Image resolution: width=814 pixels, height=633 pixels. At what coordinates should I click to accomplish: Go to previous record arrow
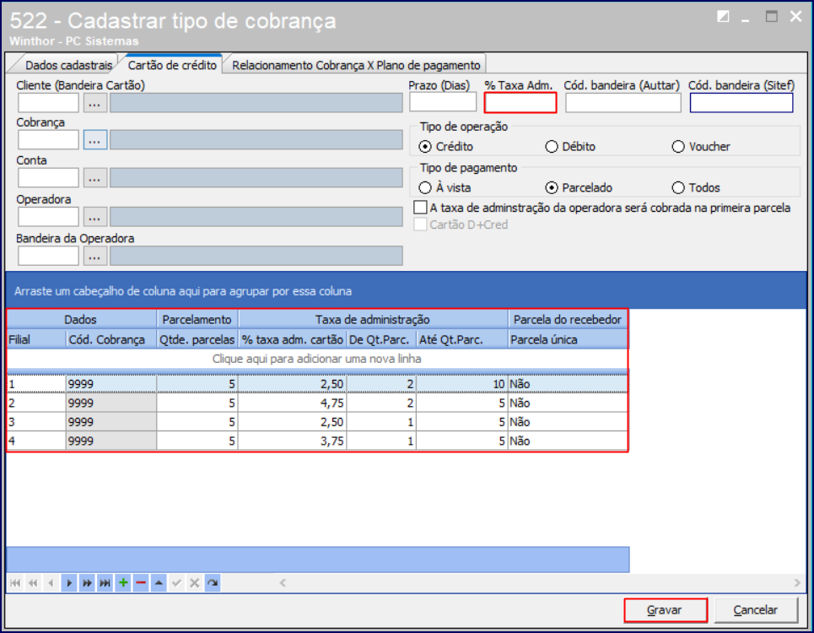point(51,583)
